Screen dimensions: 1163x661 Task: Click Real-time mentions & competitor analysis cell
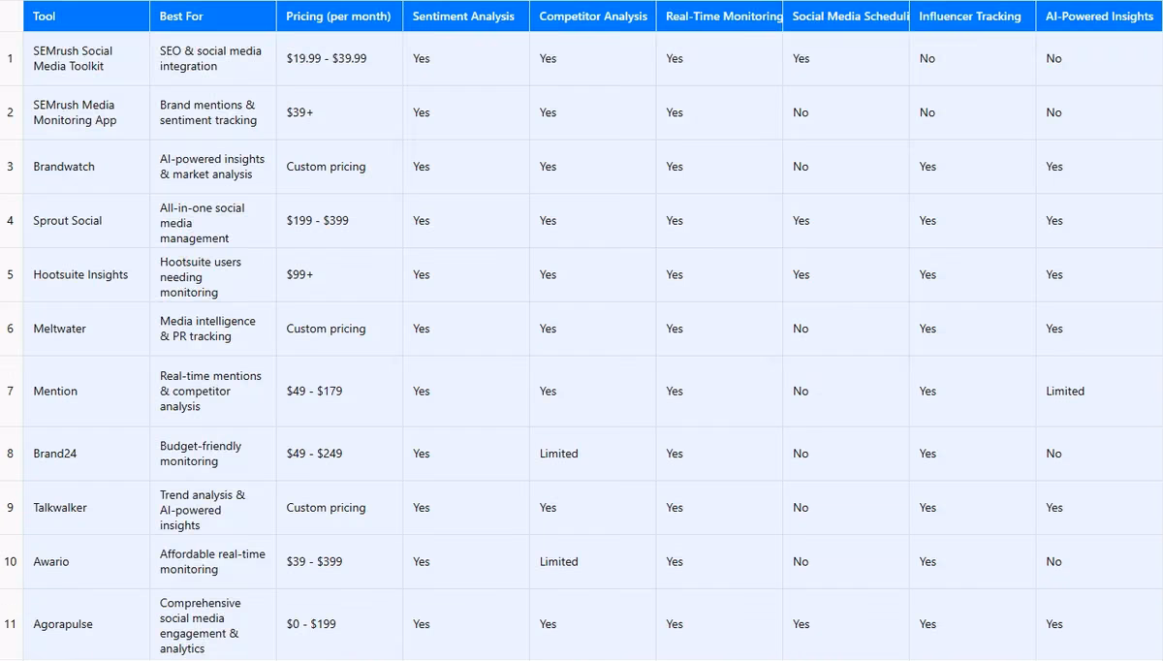pos(213,392)
